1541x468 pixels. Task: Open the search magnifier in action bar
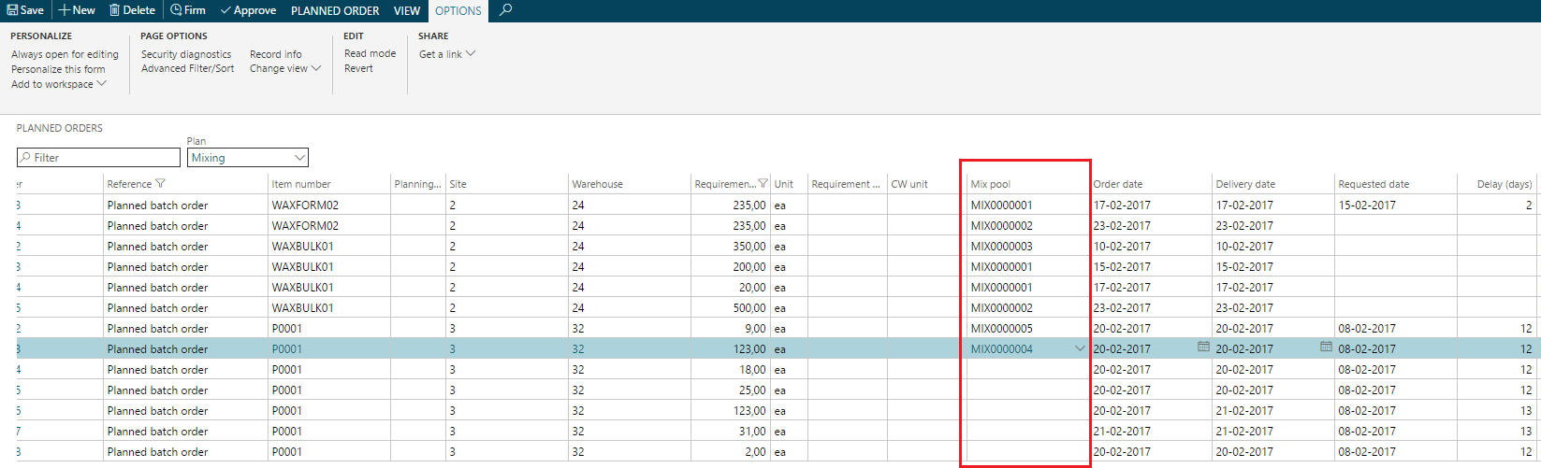click(x=506, y=10)
